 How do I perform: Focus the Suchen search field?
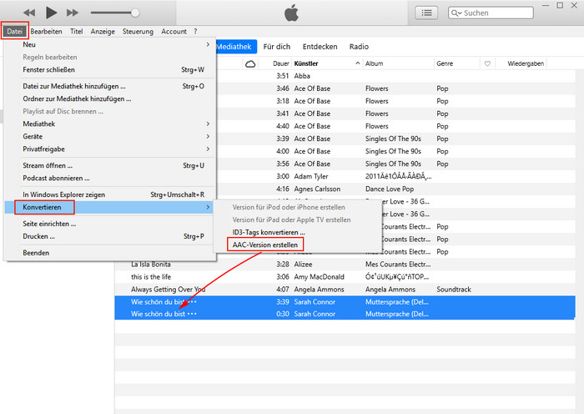click(x=491, y=13)
